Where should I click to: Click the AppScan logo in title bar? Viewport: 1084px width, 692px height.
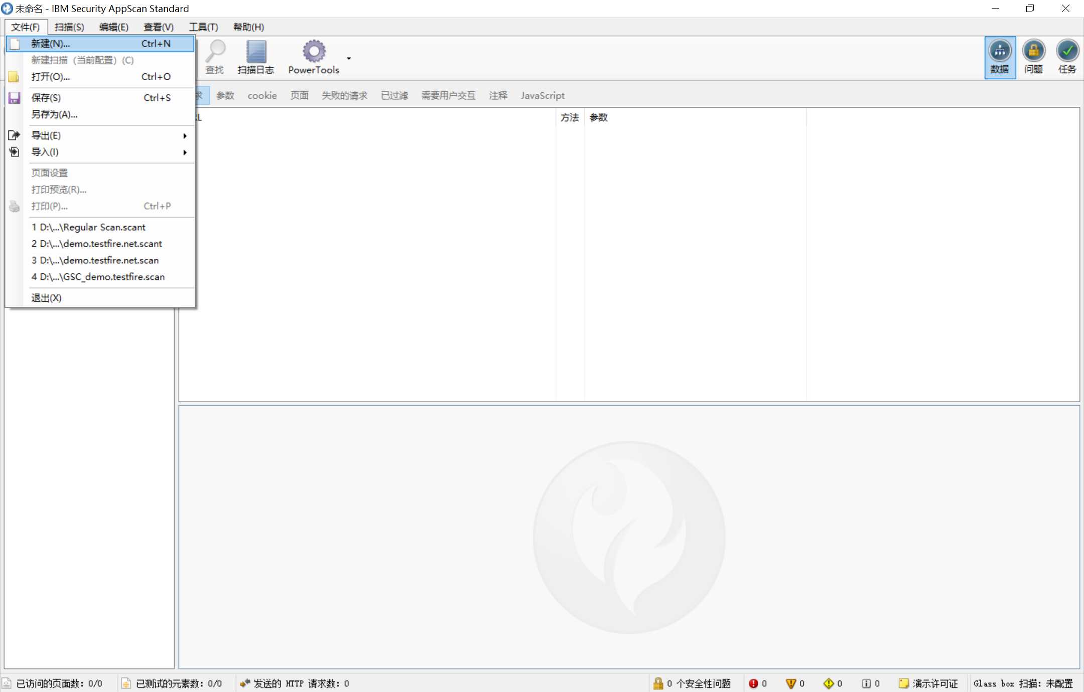[x=7, y=9]
